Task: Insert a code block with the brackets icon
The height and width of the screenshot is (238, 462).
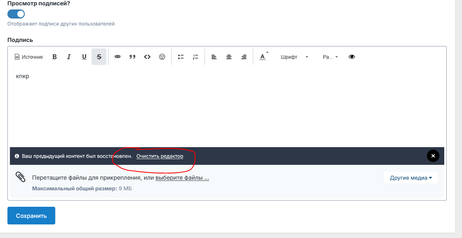Action: click(x=147, y=57)
